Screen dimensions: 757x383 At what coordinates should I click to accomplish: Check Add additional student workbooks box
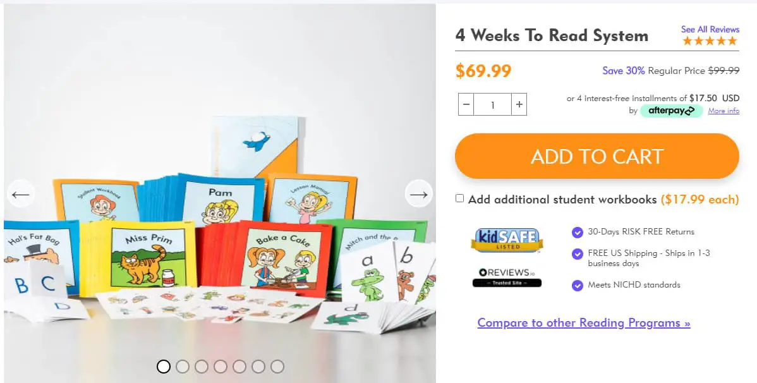click(459, 198)
